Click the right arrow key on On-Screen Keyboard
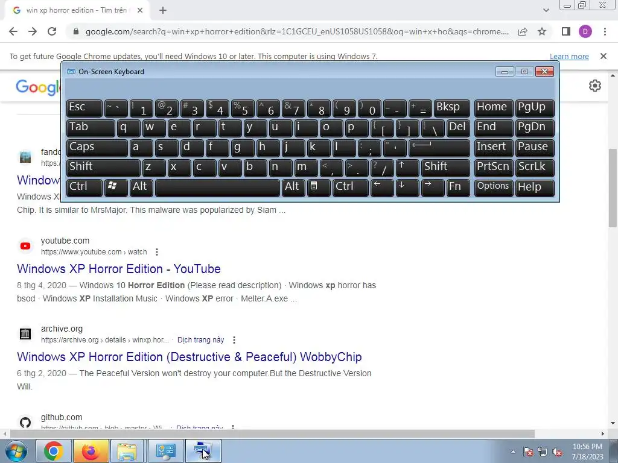The width and height of the screenshot is (618, 463). [432, 187]
